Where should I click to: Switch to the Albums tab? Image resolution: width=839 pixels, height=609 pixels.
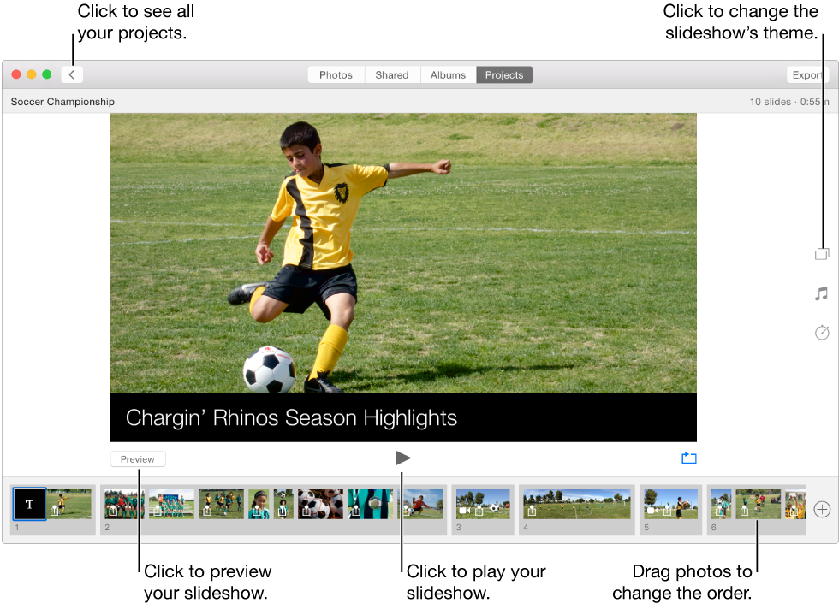point(448,74)
